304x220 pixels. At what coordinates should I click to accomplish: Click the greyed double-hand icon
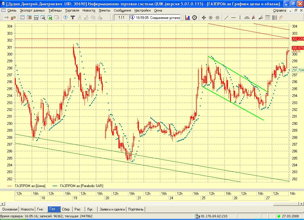93,17
